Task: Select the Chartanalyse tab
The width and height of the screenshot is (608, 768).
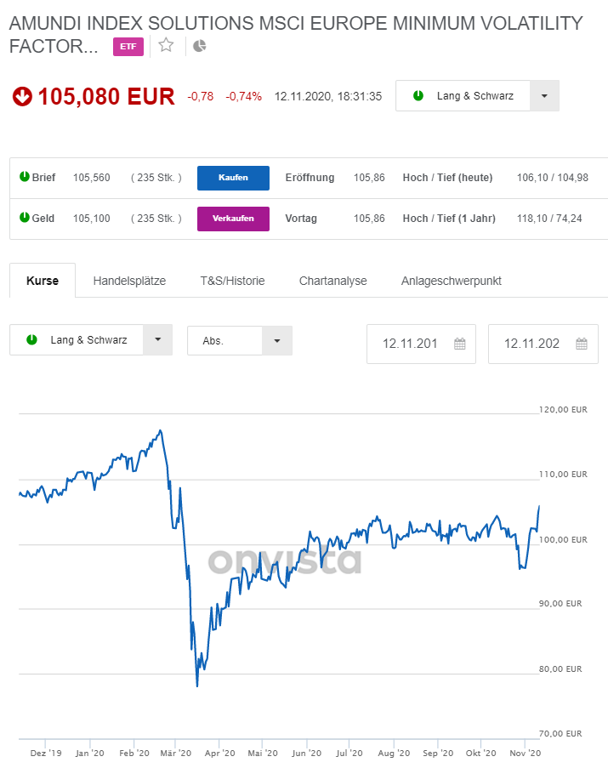Action: click(332, 281)
